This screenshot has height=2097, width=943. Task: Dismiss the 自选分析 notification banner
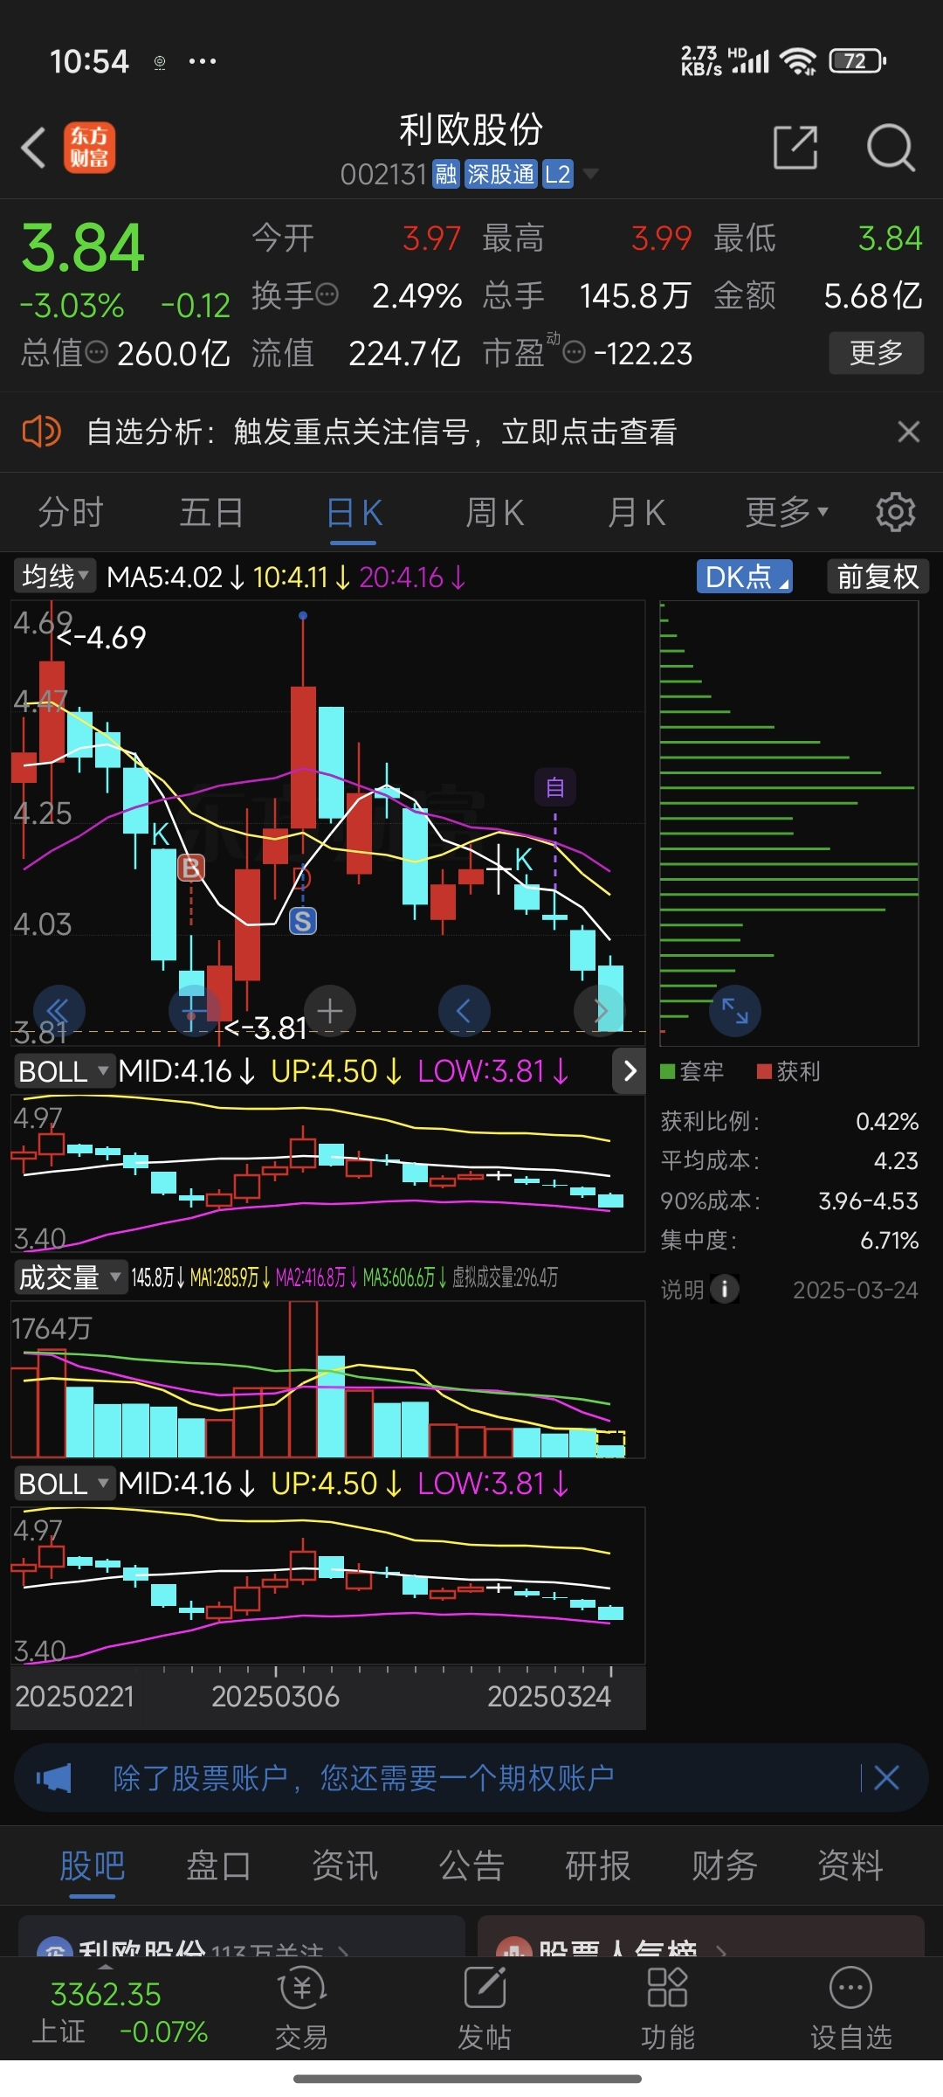coord(909,432)
